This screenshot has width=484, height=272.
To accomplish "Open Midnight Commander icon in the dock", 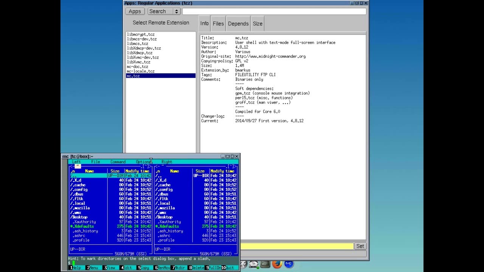I will click(x=289, y=264).
